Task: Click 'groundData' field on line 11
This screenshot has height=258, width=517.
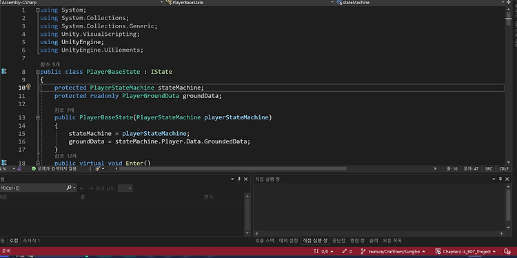Action: tap(201, 96)
